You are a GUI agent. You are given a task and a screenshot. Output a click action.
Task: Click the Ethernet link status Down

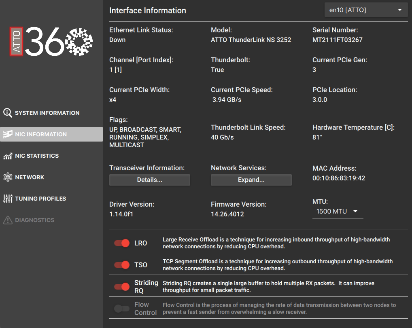117,40
